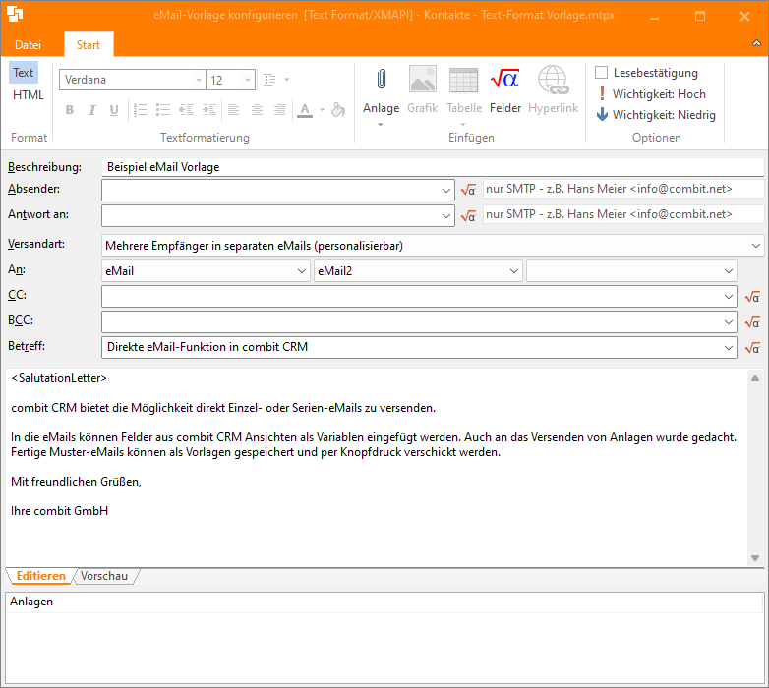This screenshot has height=688, width=769.
Task: Select the Text format option
Action: [24, 73]
